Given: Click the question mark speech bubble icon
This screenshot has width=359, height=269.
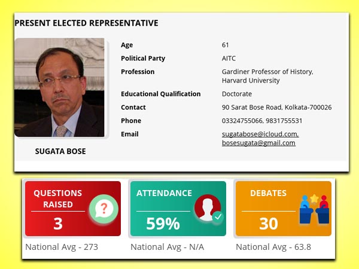Looking at the screenshot, I should tap(104, 209).
